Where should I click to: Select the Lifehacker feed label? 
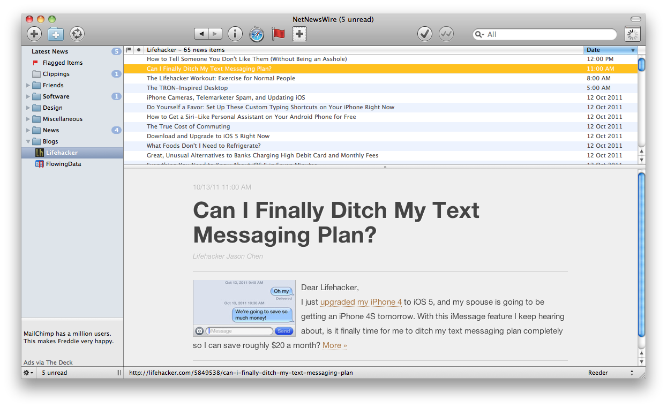click(x=62, y=153)
